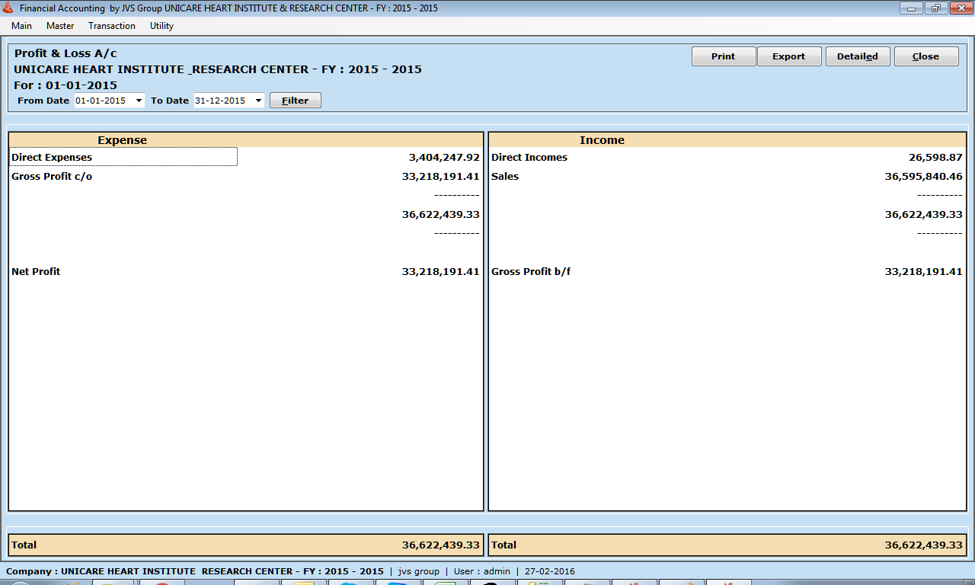This screenshot has height=585, width=975.
Task: Apply the date Filter button
Action: (x=295, y=101)
